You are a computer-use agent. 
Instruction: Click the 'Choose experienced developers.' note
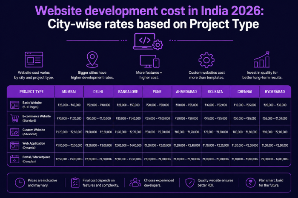[159, 183]
